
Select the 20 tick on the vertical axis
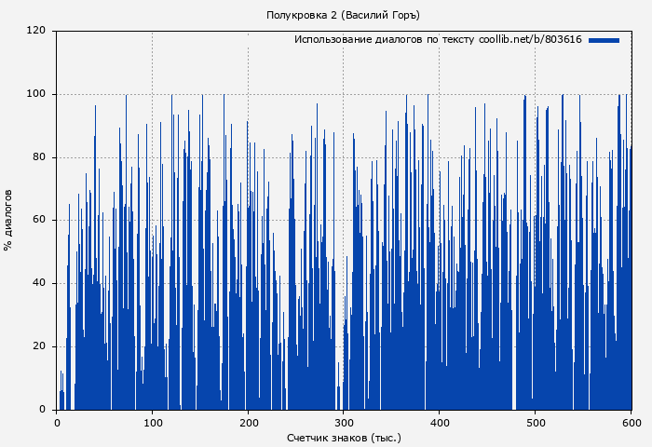39,346
